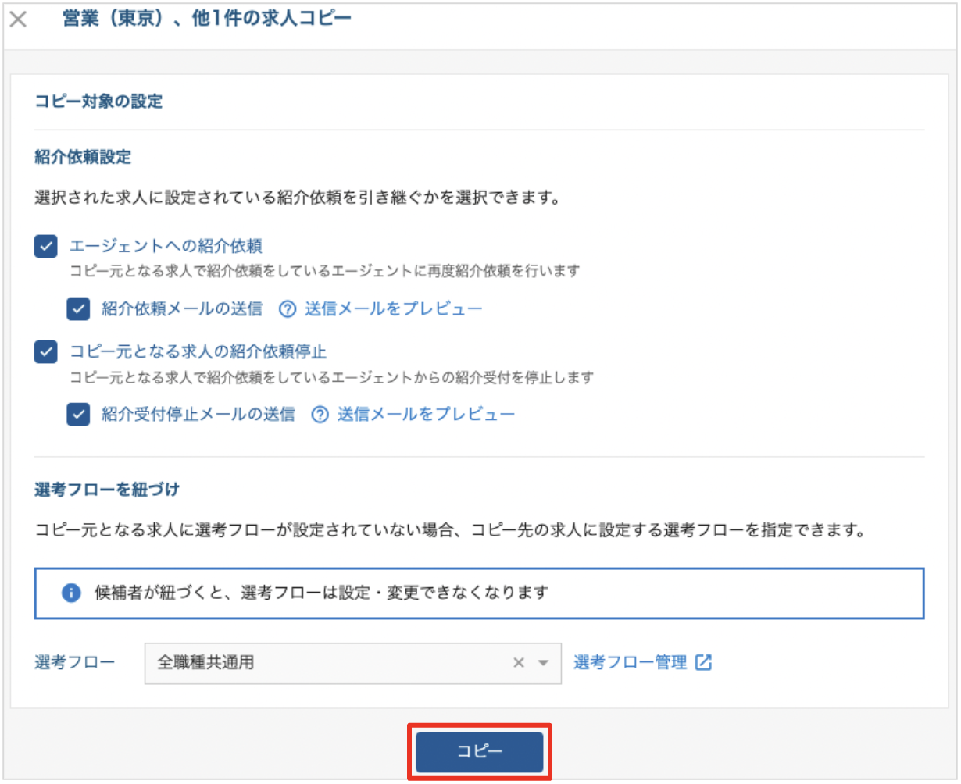Image resolution: width=961 pixels, height=784 pixels.
Task: Open the 全職種共通用 combo box
Action: tap(328, 663)
